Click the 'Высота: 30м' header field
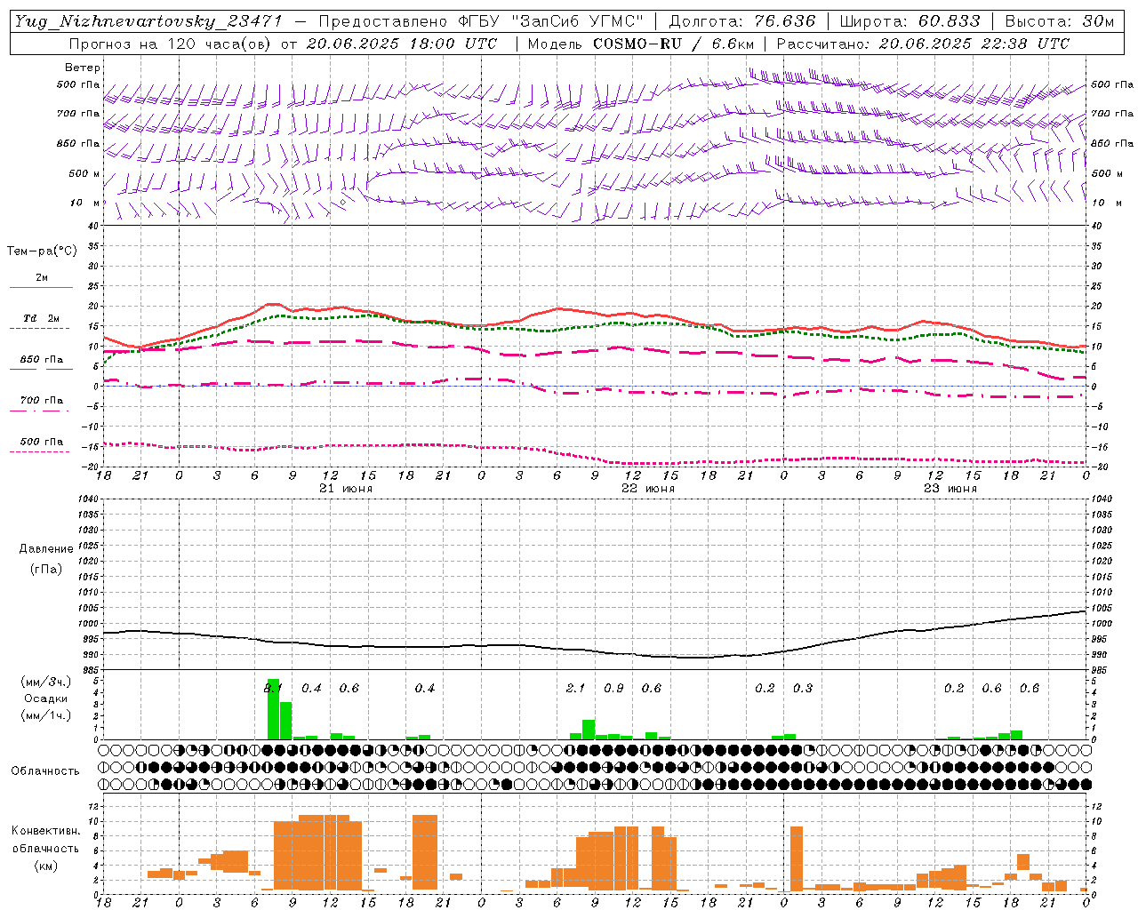 coord(1059,21)
